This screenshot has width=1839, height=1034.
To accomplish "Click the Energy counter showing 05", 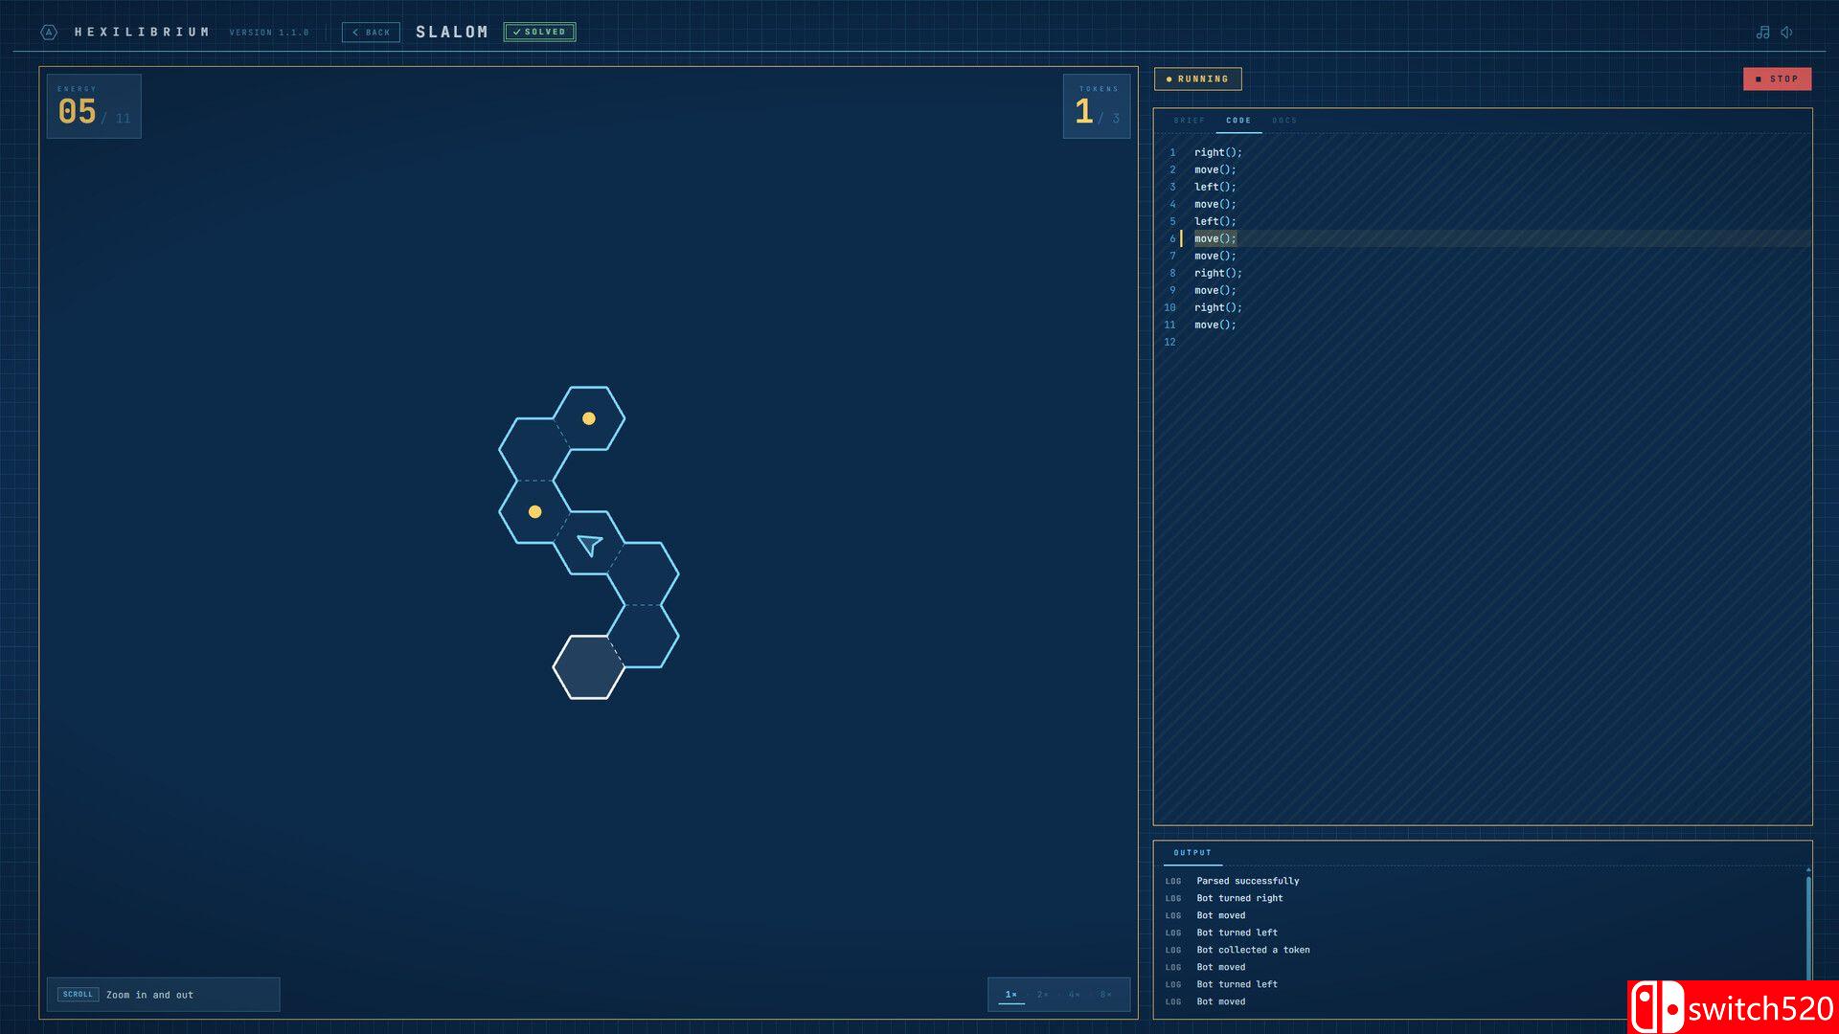I will click(94, 106).
